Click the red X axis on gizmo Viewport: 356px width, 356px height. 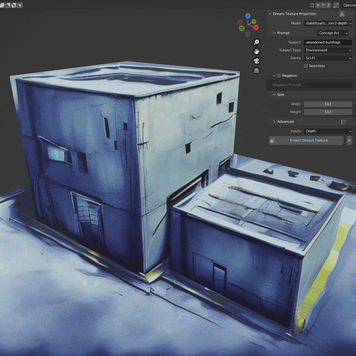point(256,28)
